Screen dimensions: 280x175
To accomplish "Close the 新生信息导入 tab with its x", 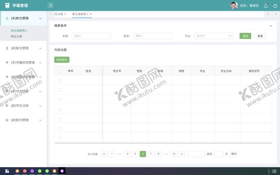I will pyautogui.click(x=91, y=14).
